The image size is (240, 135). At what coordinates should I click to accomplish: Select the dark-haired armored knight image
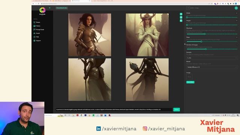point(90,35)
